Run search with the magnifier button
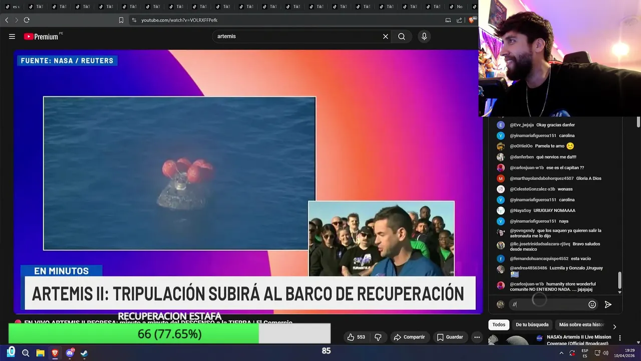This screenshot has width=641, height=361. tap(402, 37)
